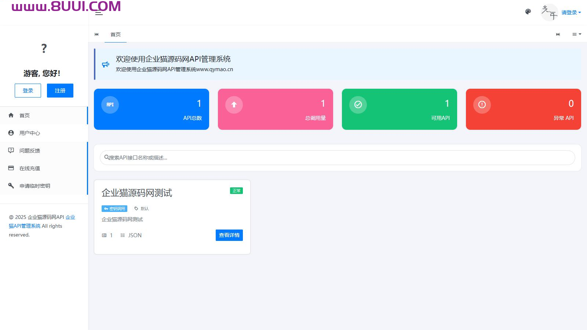The image size is (587, 330).
Task: Select the key icon beside 申请临时密钥
Action: pos(11,186)
